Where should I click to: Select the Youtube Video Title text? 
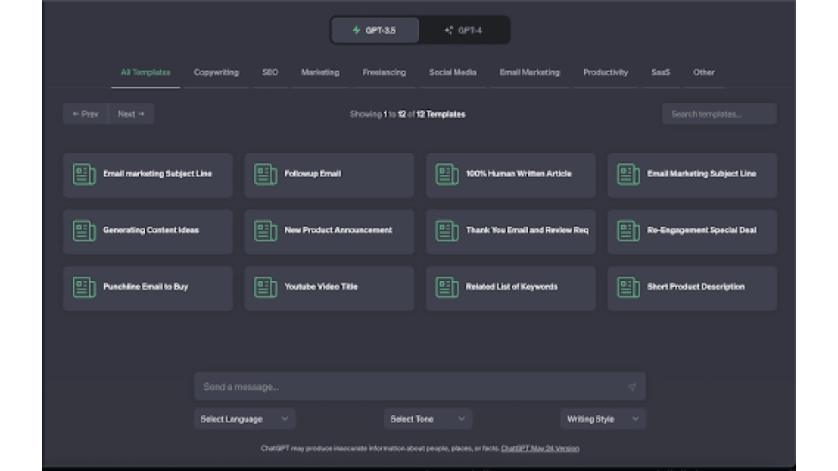[x=321, y=287]
